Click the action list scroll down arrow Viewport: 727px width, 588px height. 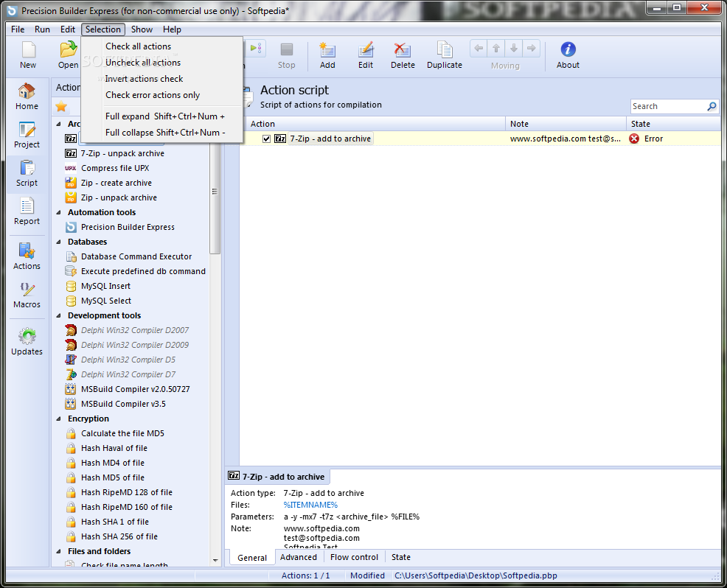pyautogui.click(x=215, y=560)
